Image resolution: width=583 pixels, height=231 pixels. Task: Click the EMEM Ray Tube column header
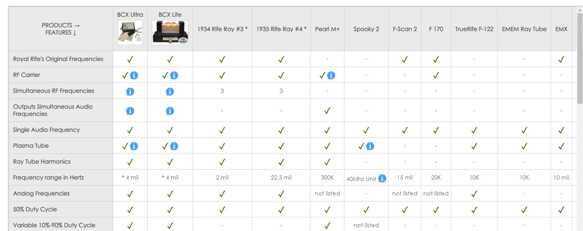(524, 29)
